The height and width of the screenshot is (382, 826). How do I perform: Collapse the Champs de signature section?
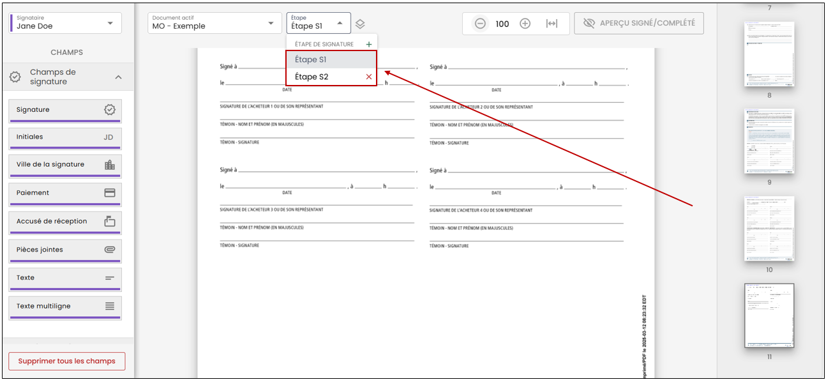point(118,77)
